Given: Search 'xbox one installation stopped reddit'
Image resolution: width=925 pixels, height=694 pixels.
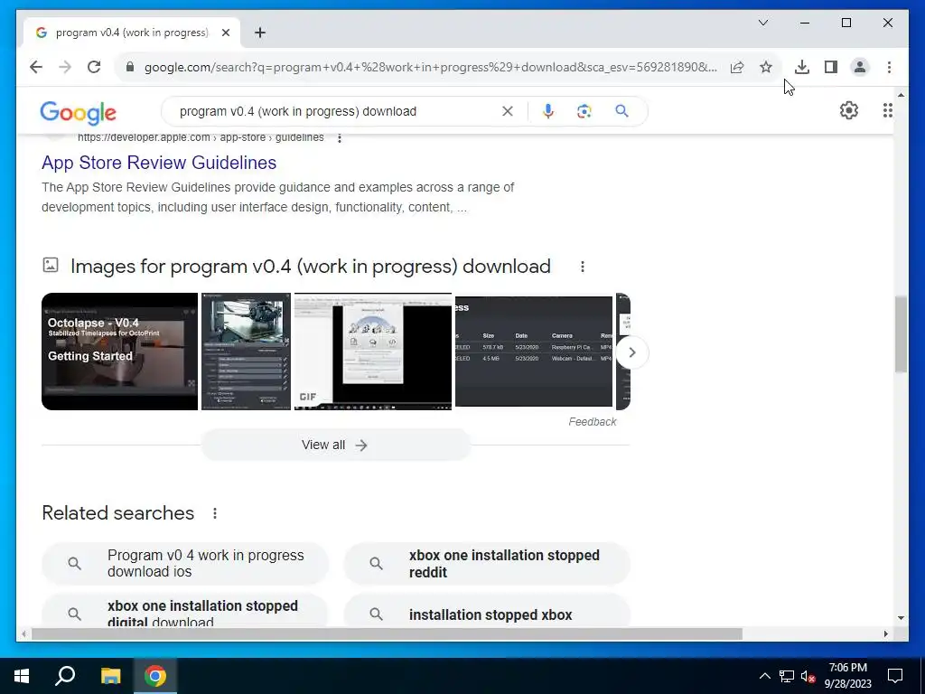Looking at the screenshot, I should 487,564.
